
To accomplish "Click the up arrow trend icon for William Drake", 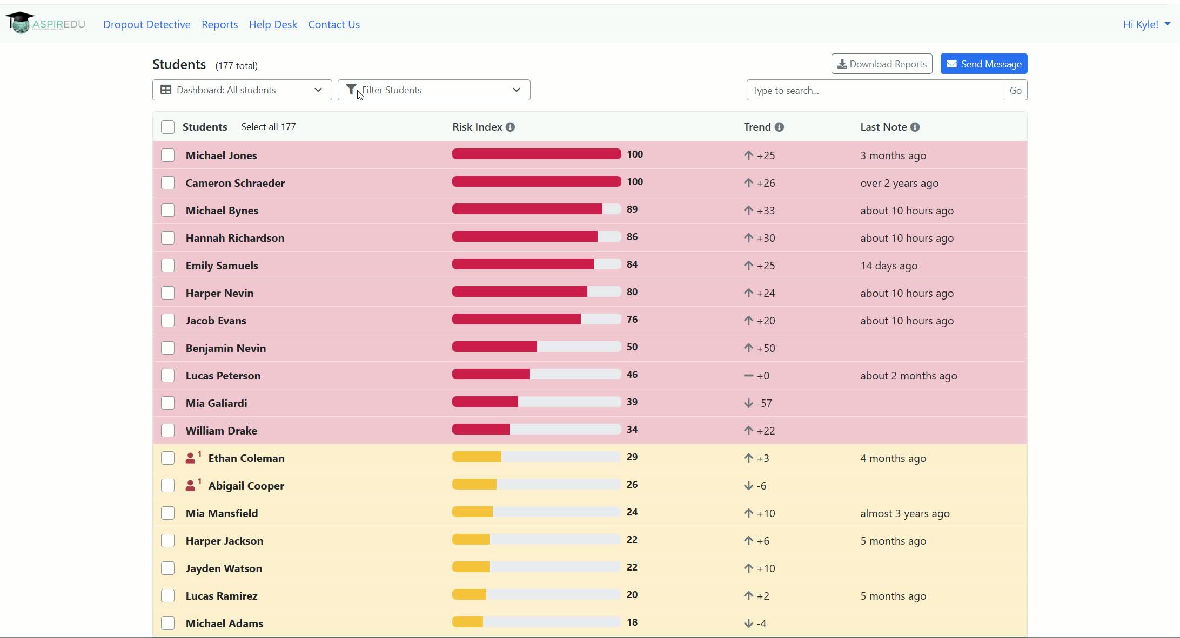I will 748,431.
